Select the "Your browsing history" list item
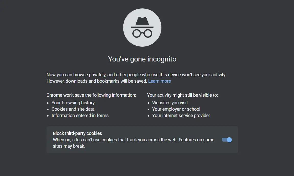Screen dimensions: 294x176 [73, 103]
